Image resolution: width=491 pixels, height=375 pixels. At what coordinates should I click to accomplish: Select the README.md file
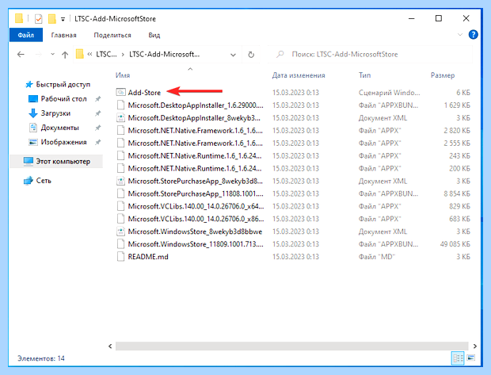[148, 257]
